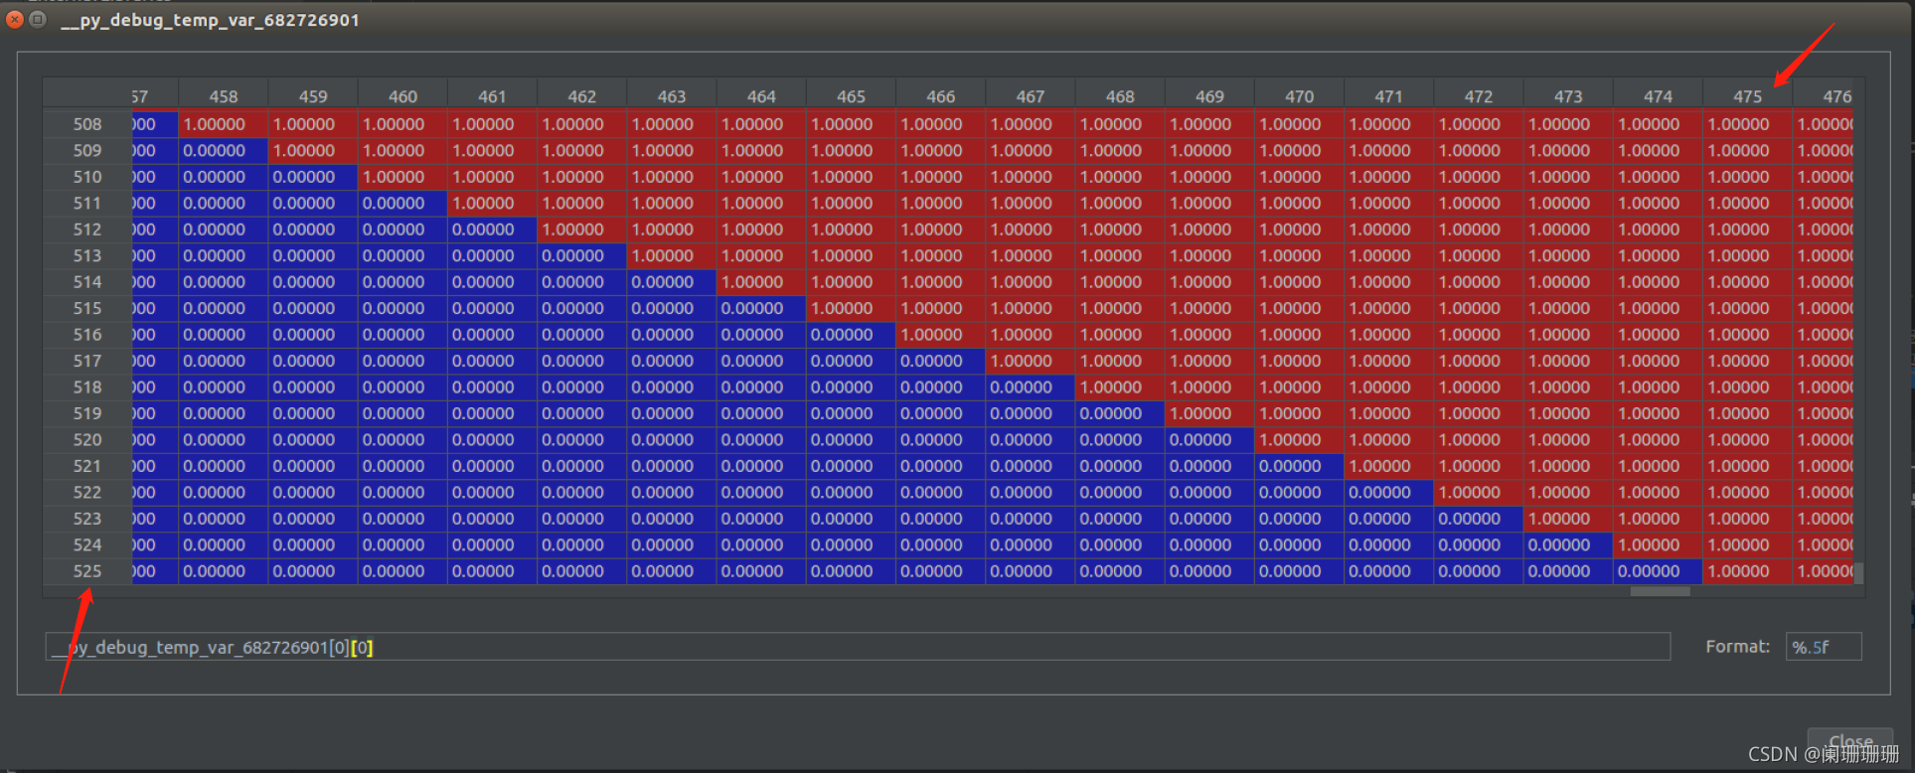The height and width of the screenshot is (773, 1915).
Task: Select row header 508
Action: pyautogui.click(x=87, y=124)
